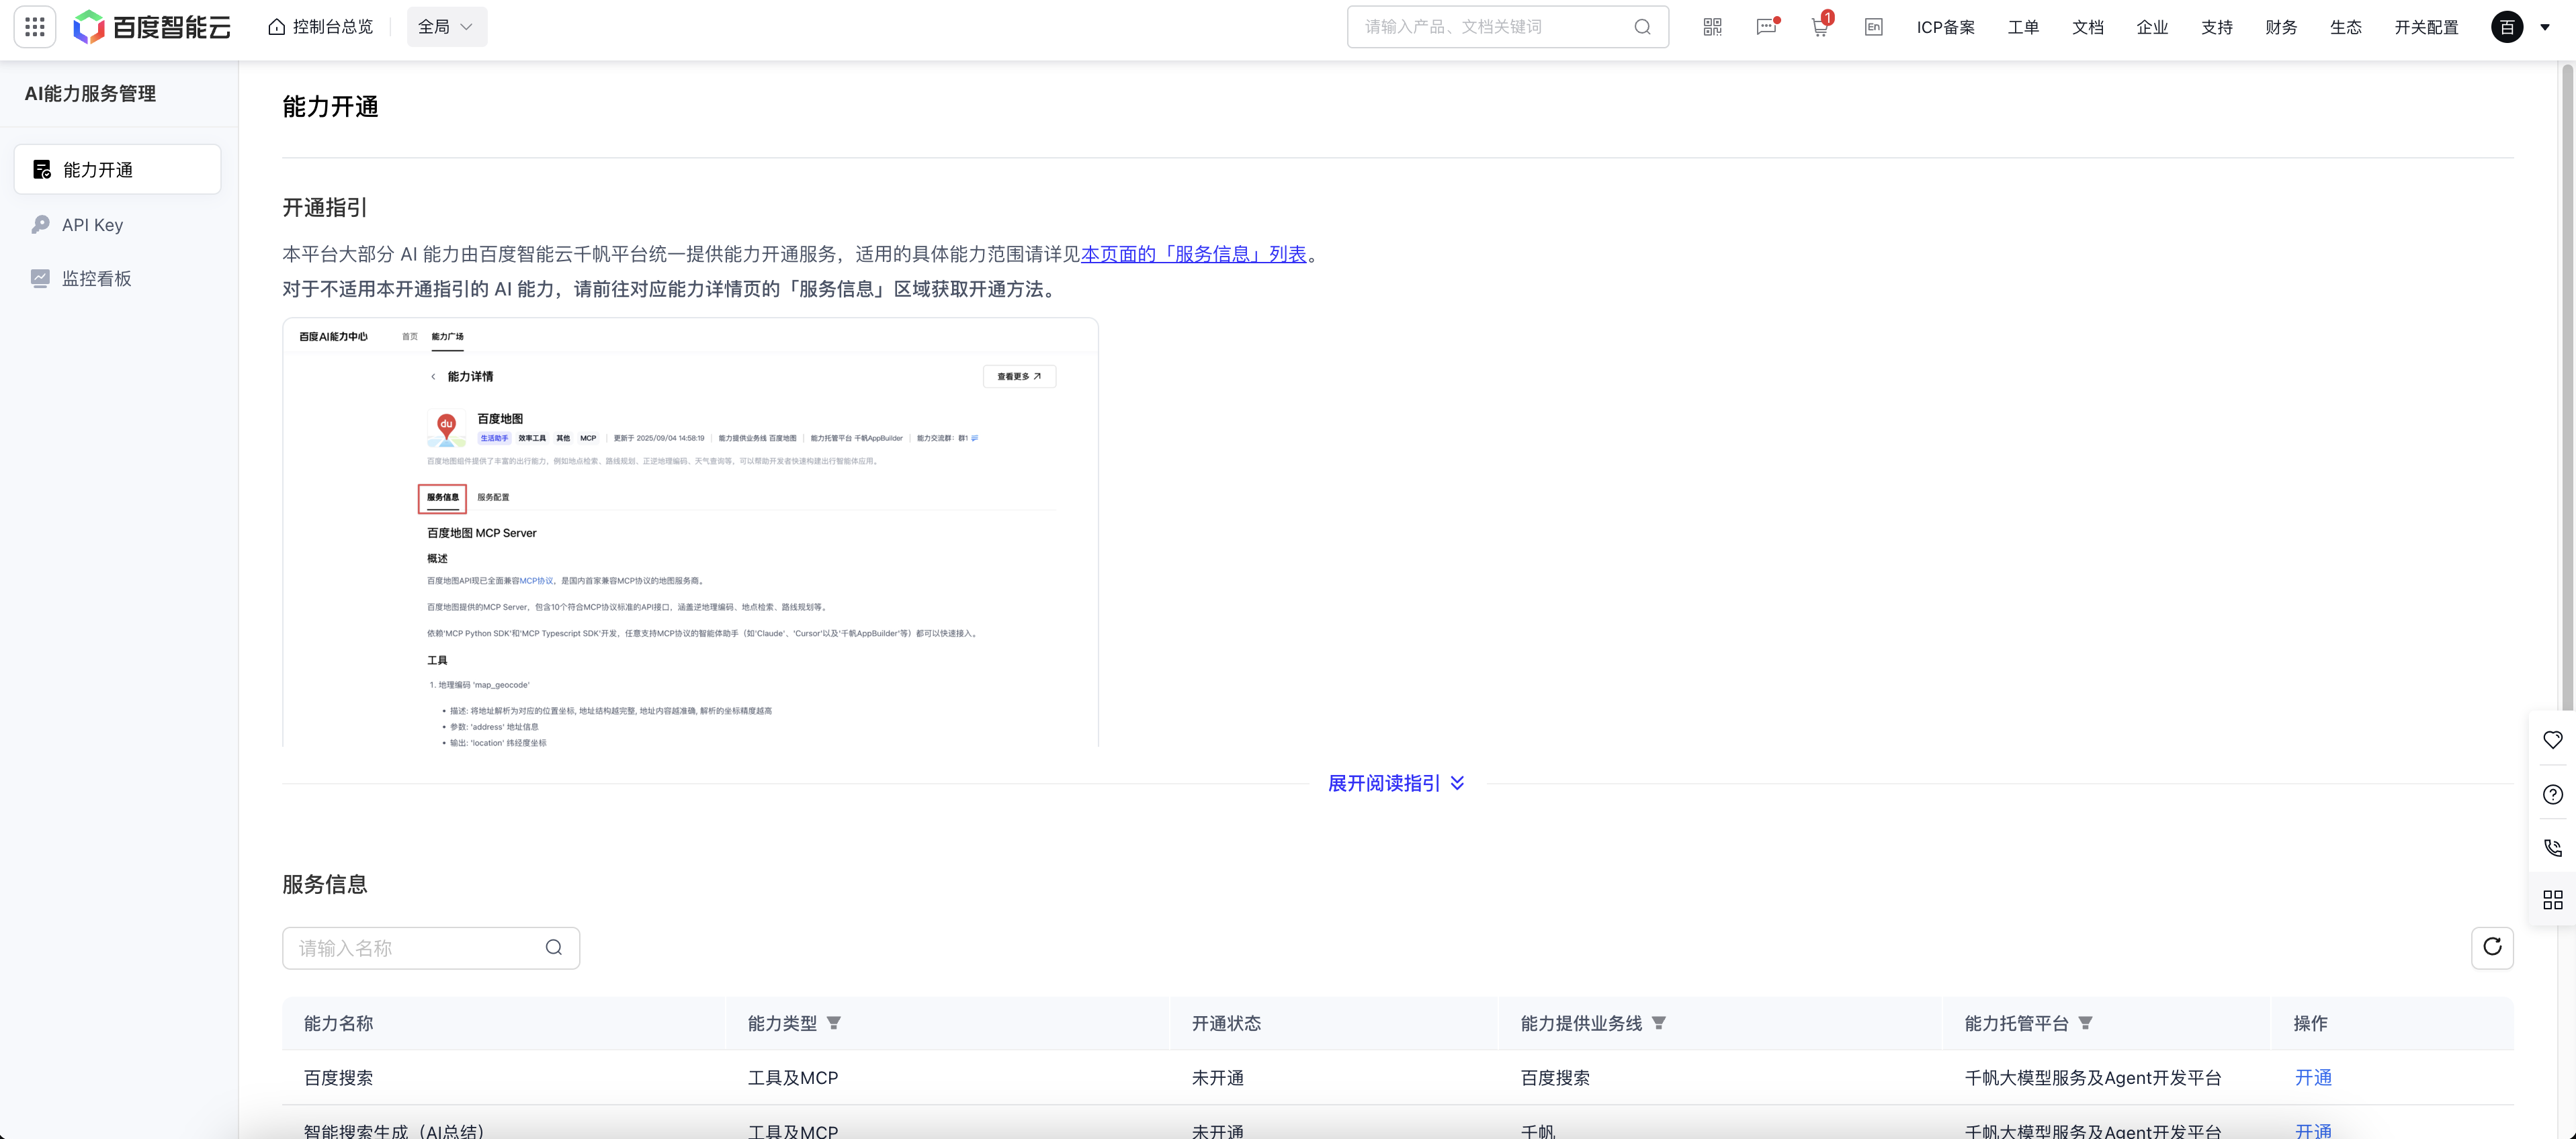
Task: Open 支持 menu item
Action: tap(2216, 27)
